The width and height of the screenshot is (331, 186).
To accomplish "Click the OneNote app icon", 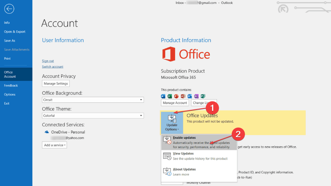I will point(196,96).
